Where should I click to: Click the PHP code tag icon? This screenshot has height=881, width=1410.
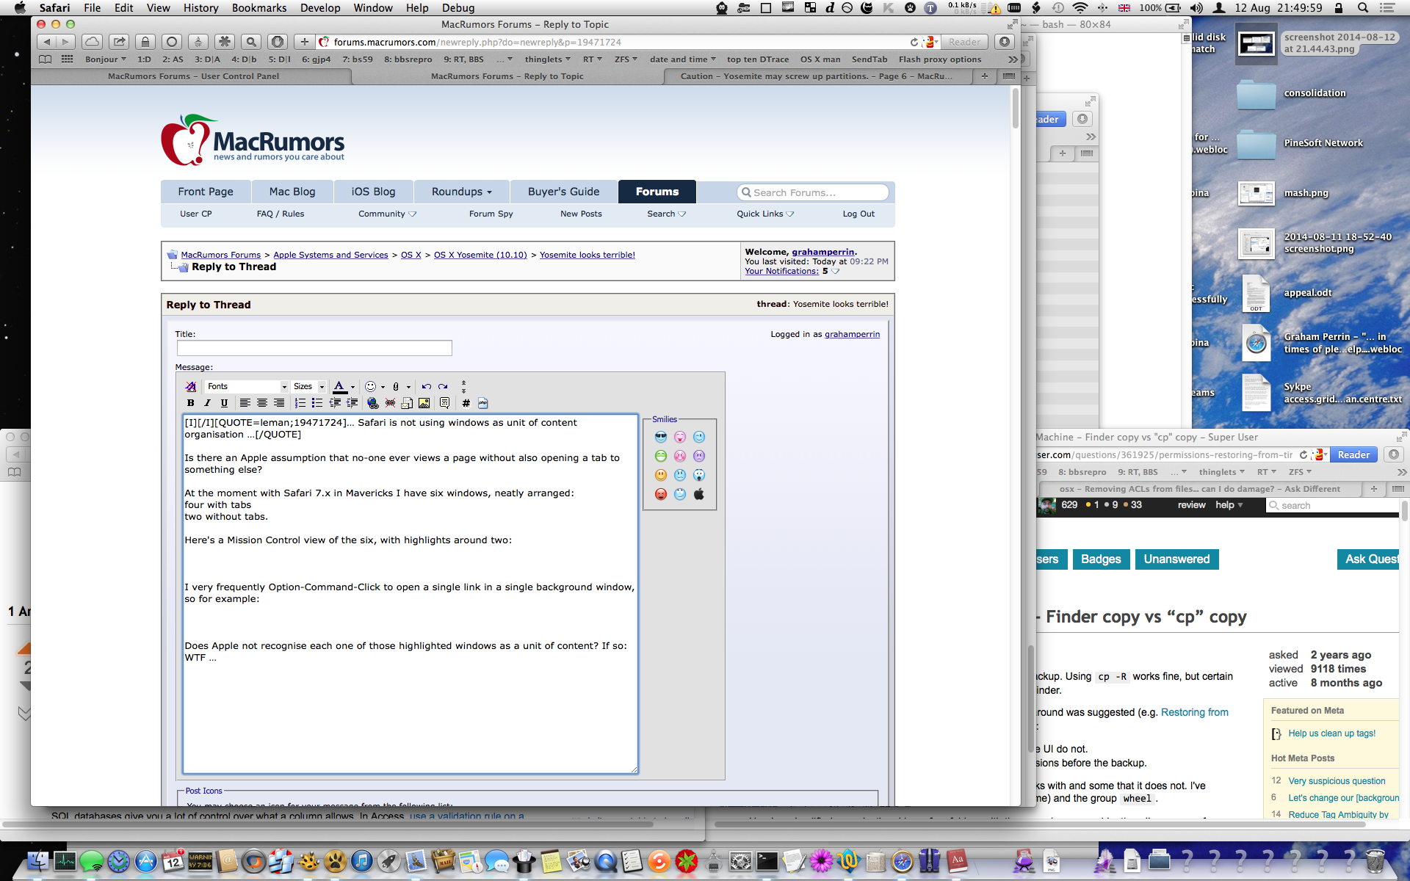click(482, 403)
